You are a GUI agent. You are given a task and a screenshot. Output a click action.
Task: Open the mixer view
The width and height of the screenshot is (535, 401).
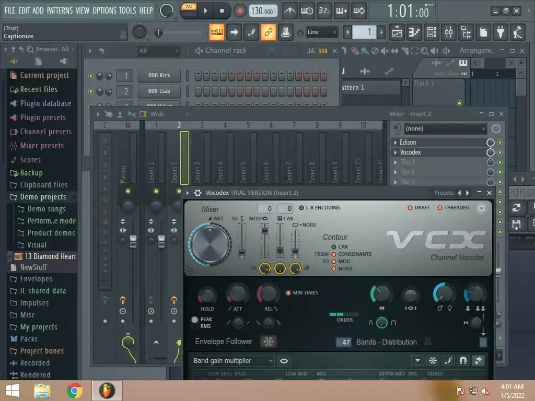[449, 32]
